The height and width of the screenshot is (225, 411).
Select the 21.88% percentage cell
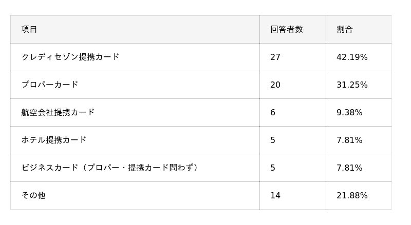pyautogui.click(x=352, y=195)
